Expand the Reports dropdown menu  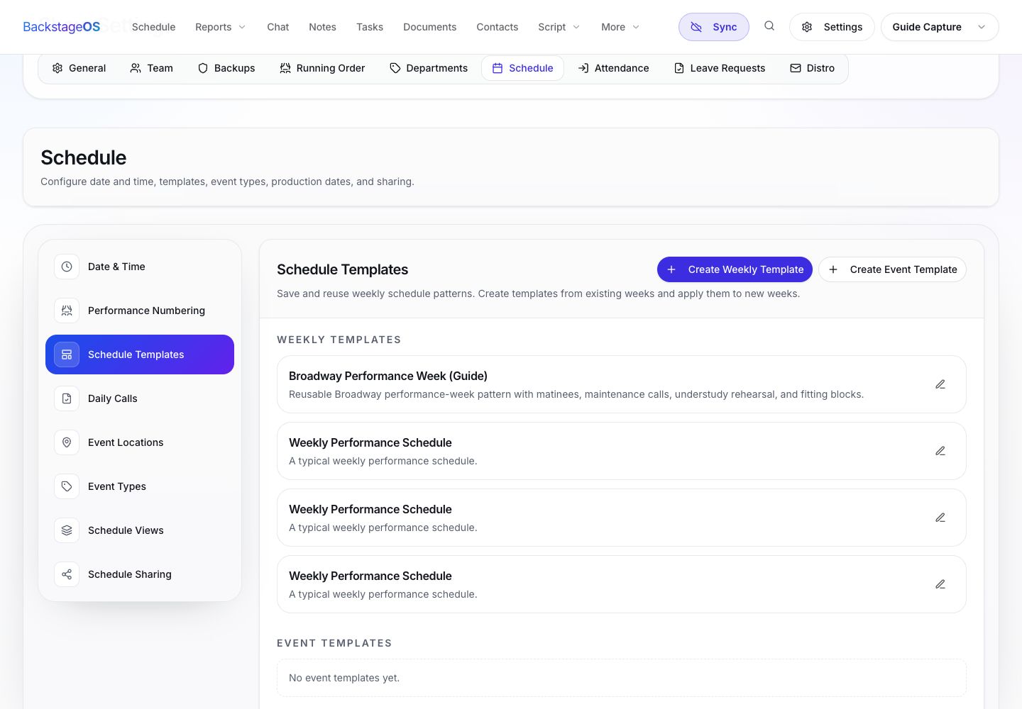tap(221, 27)
